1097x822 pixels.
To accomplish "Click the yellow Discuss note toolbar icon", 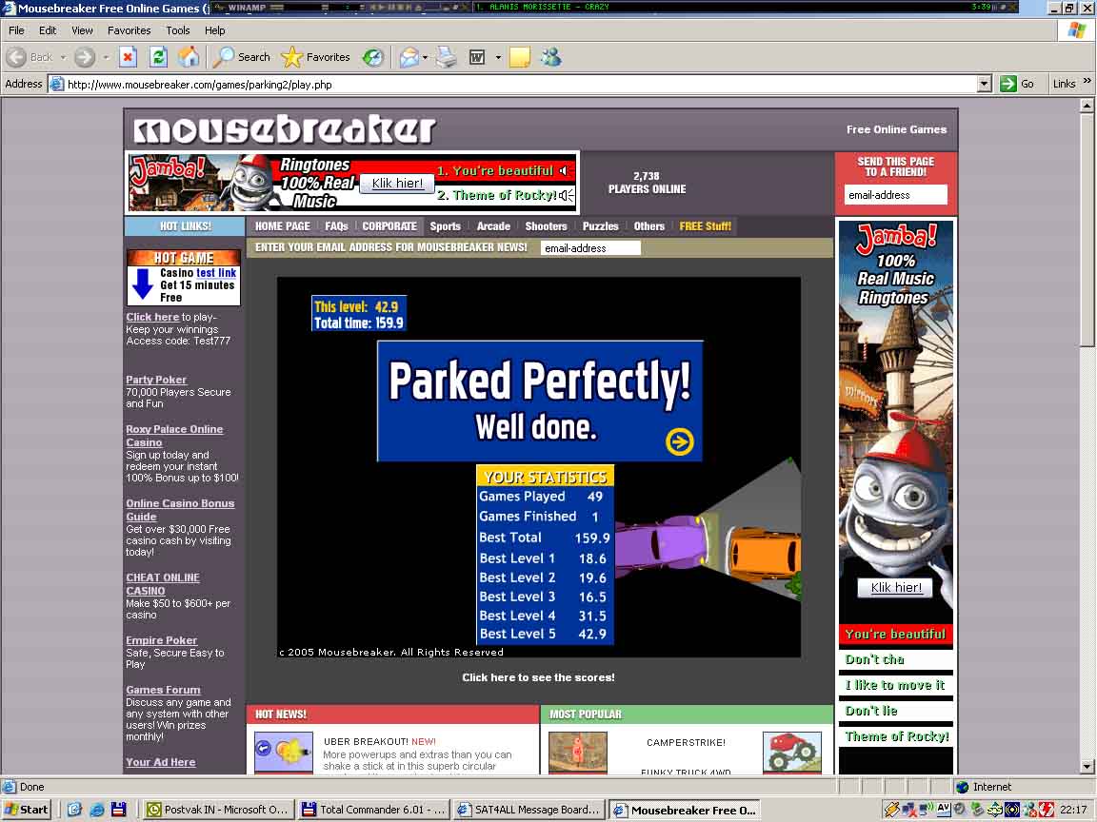I will 520,57.
